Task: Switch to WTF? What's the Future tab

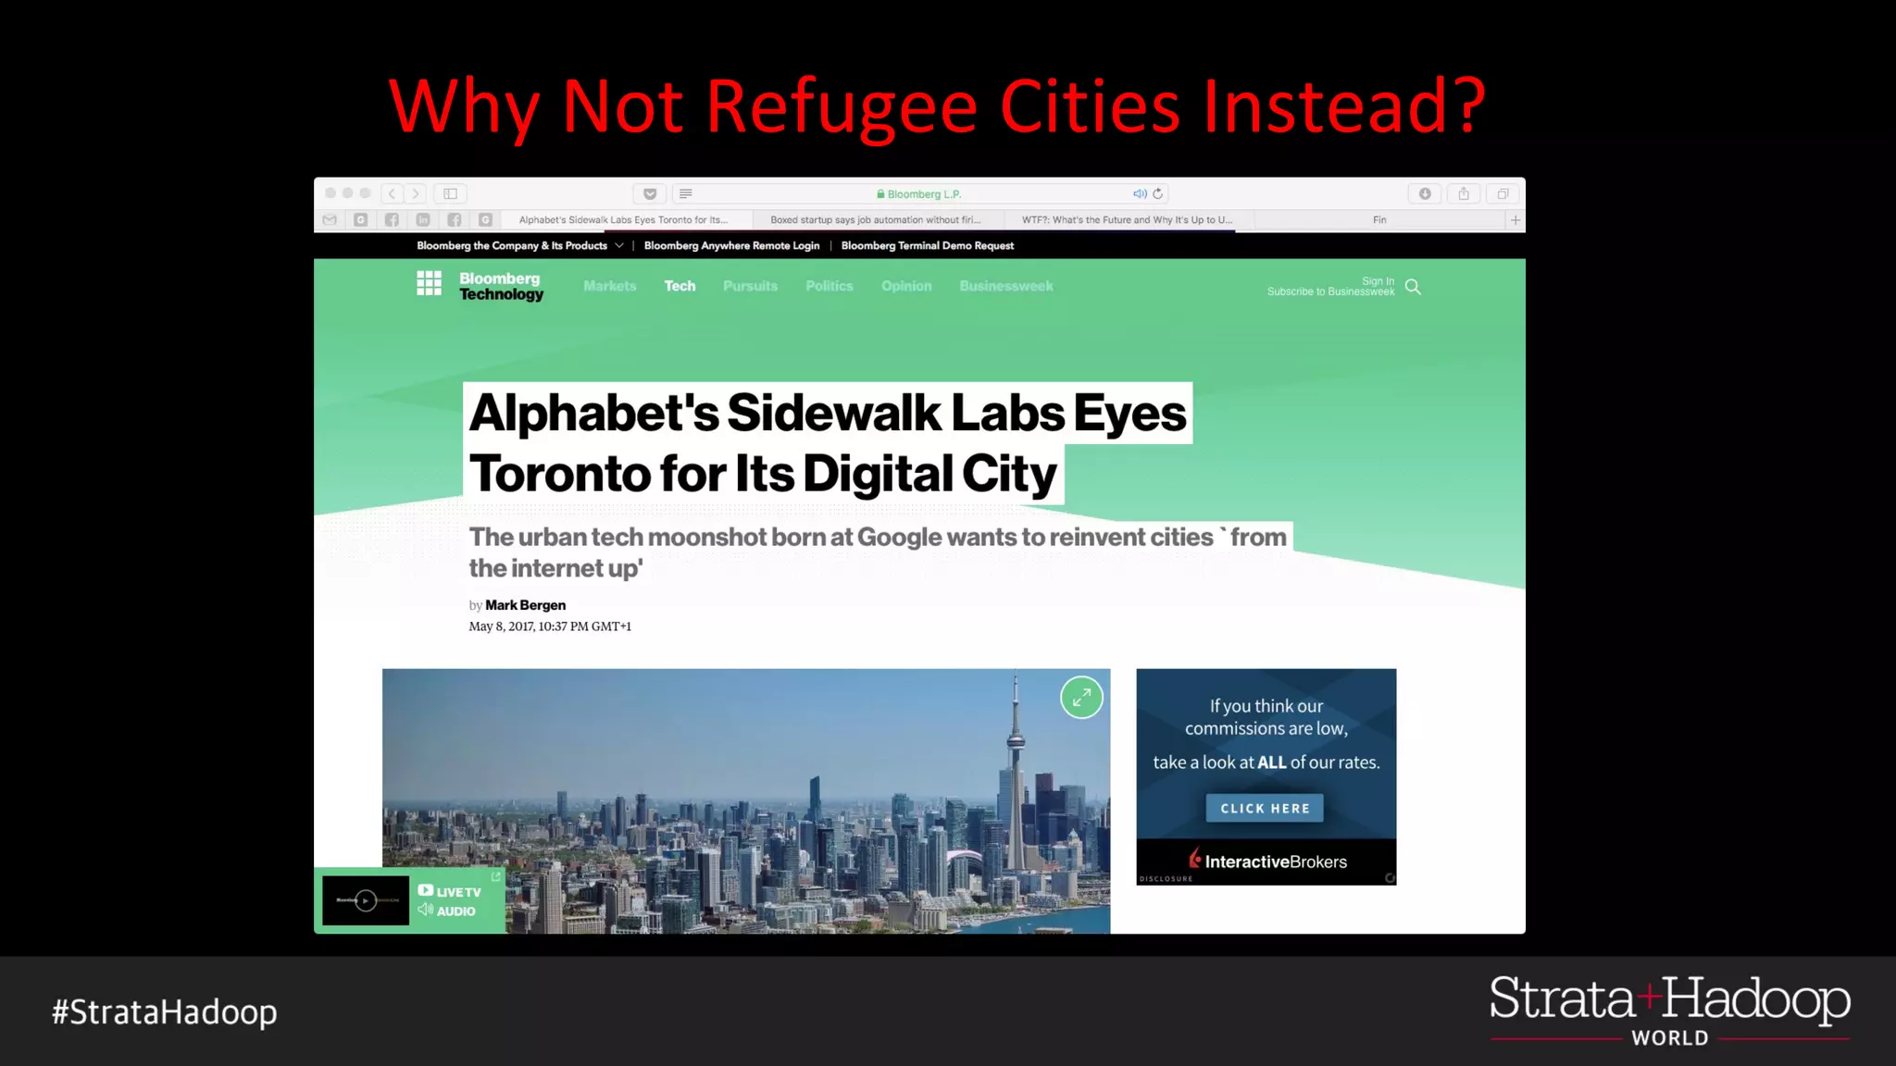Action: pyautogui.click(x=1127, y=220)
